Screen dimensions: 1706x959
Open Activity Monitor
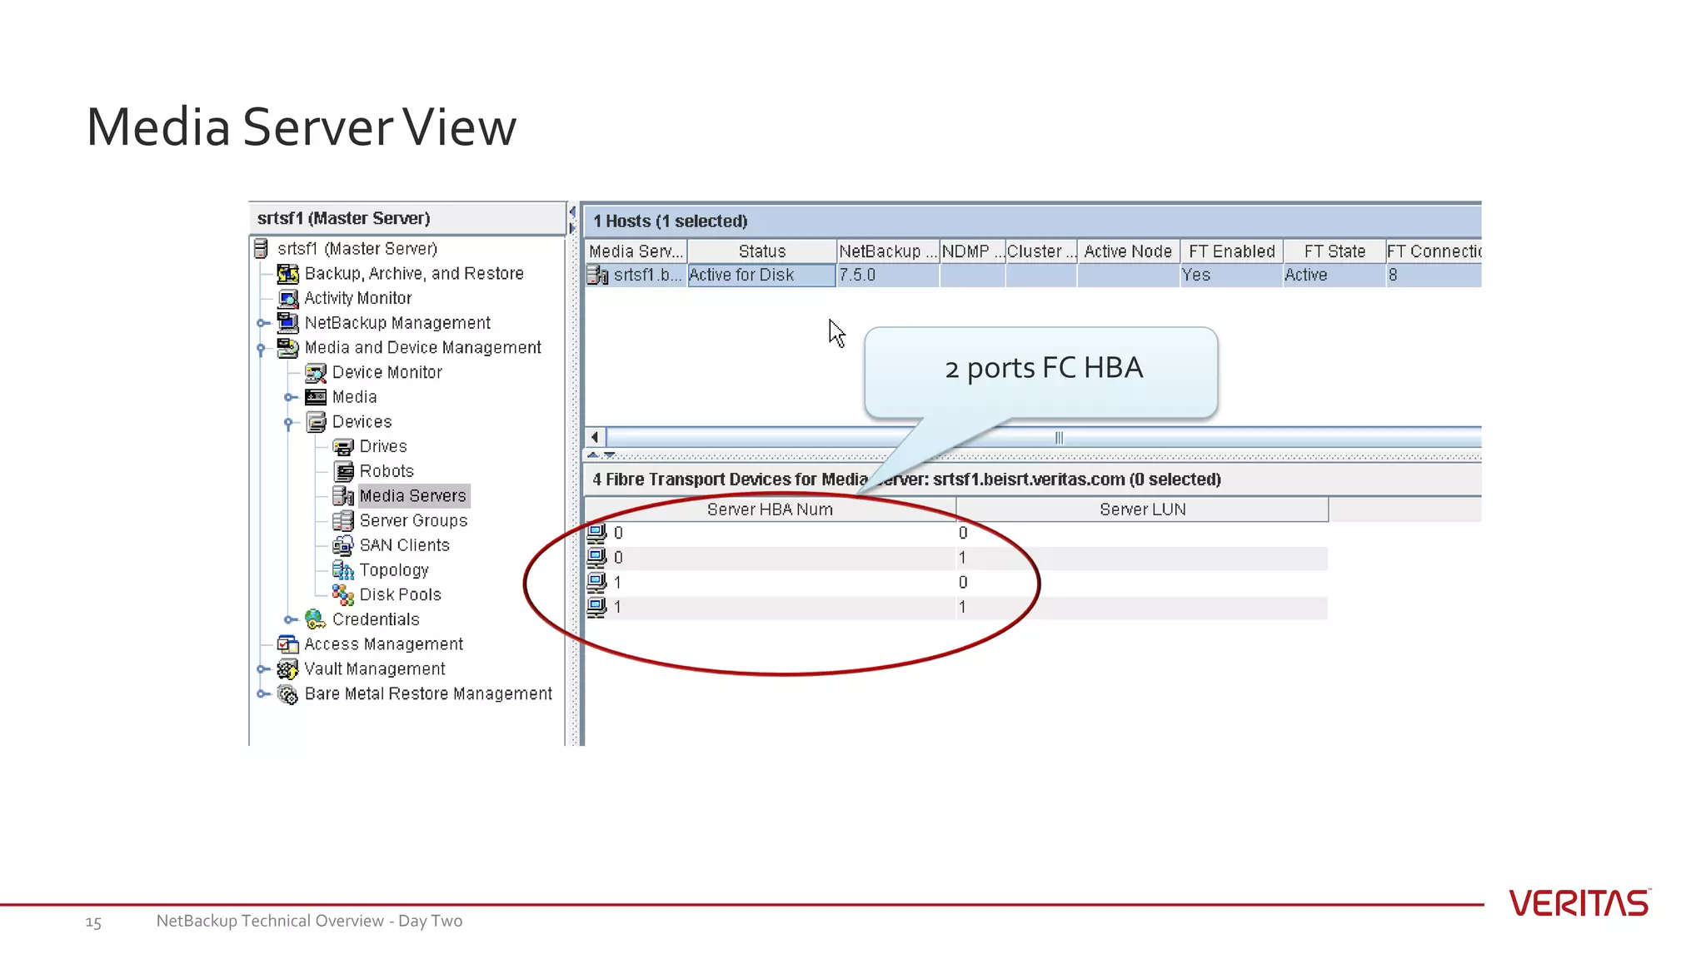(358, 298)
